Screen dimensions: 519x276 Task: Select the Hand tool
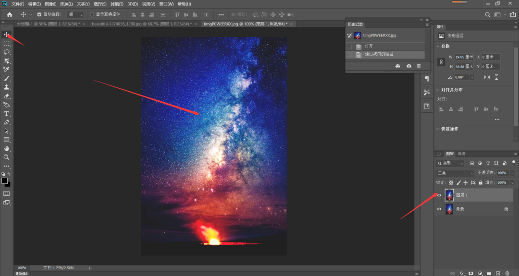(x=7, y=148)
